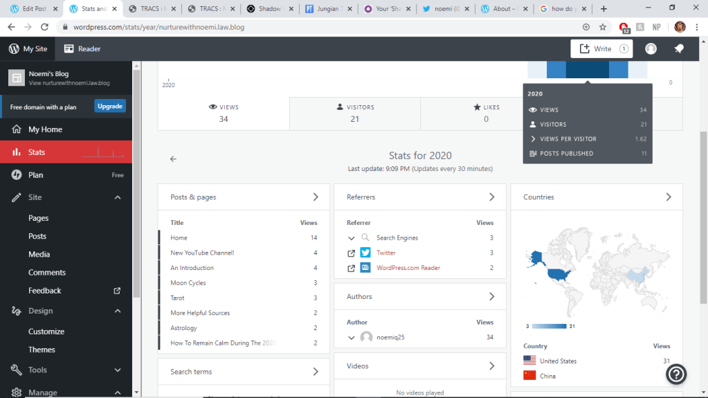Open the Reader menu in top bar
The width and height of the screenshot is (708, 398).
(x=82, y=48)
